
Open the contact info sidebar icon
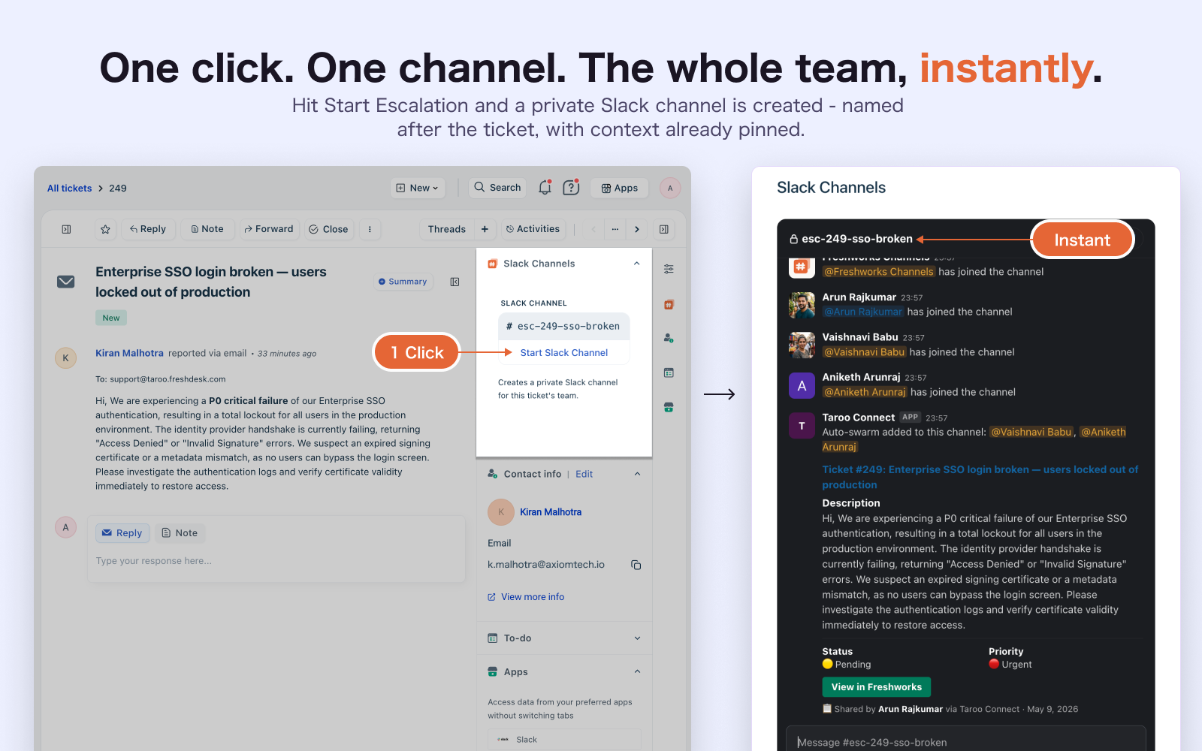[669, 338]
